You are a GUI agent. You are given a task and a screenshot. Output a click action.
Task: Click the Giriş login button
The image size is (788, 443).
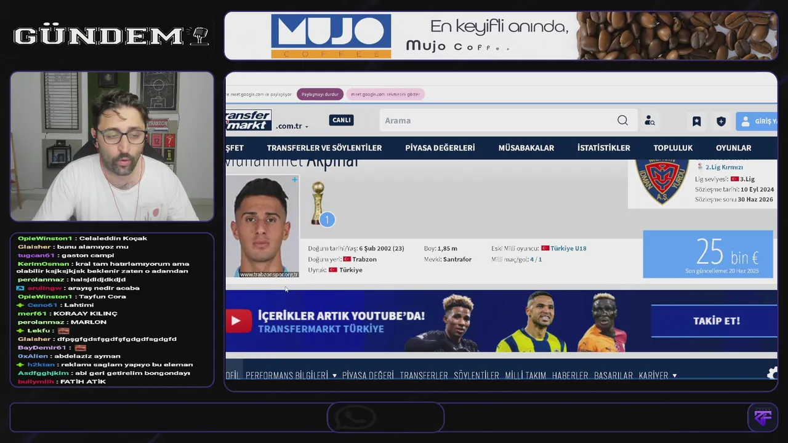[757, 121]
